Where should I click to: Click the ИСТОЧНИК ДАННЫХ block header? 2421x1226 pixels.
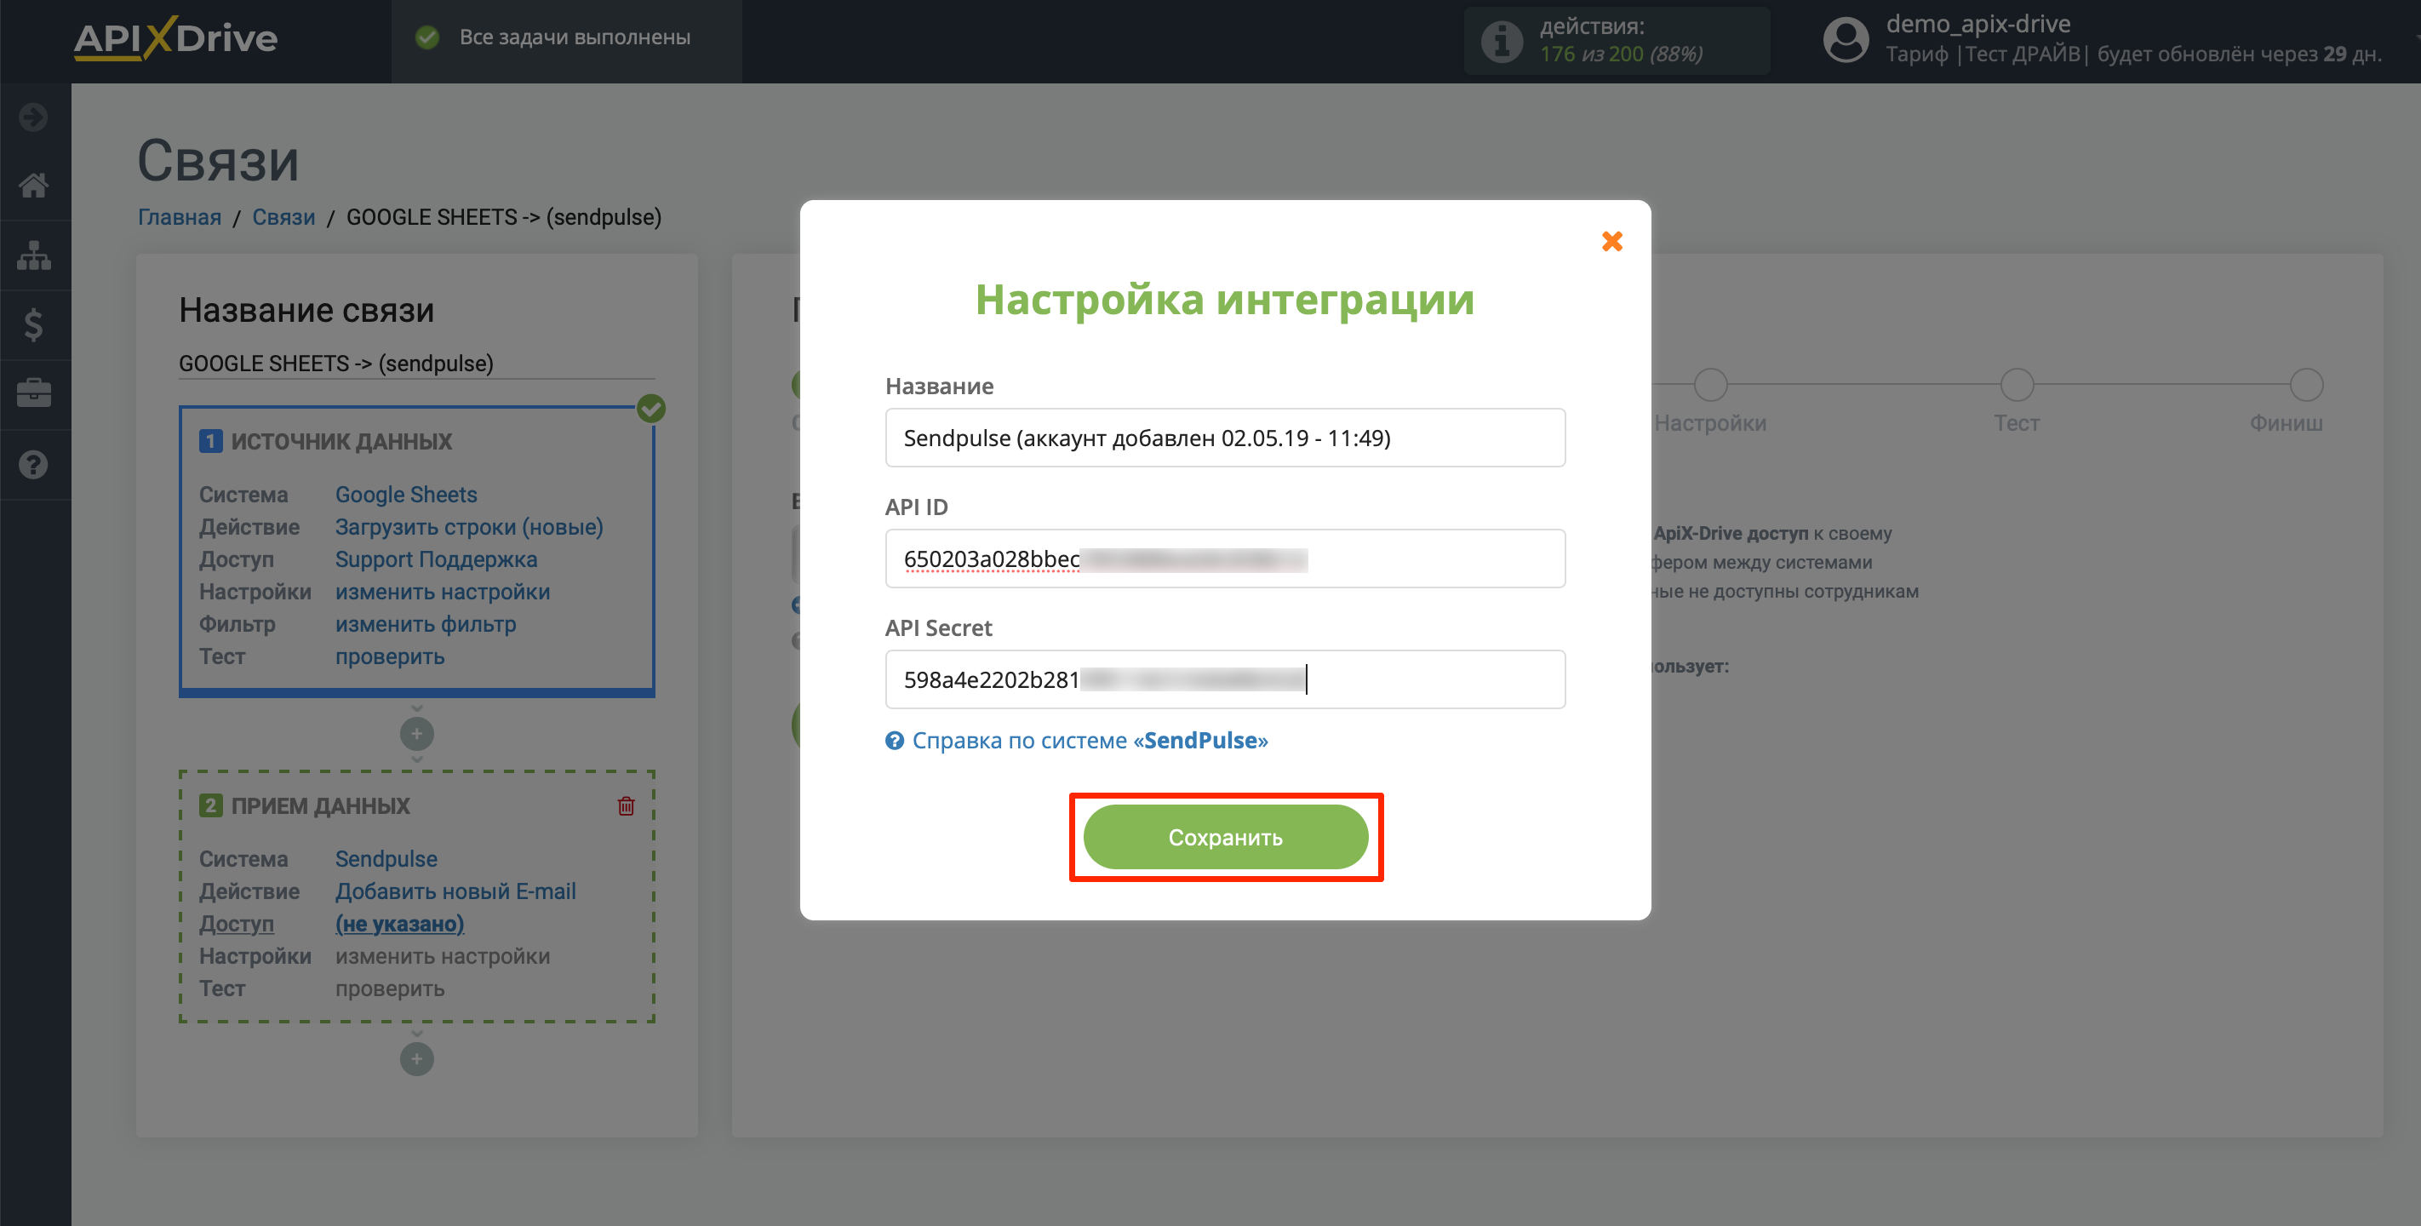341,441
